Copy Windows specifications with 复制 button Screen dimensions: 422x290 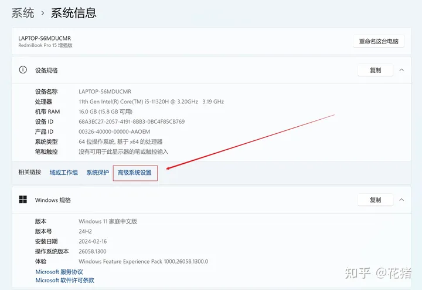tap(376, 200)
